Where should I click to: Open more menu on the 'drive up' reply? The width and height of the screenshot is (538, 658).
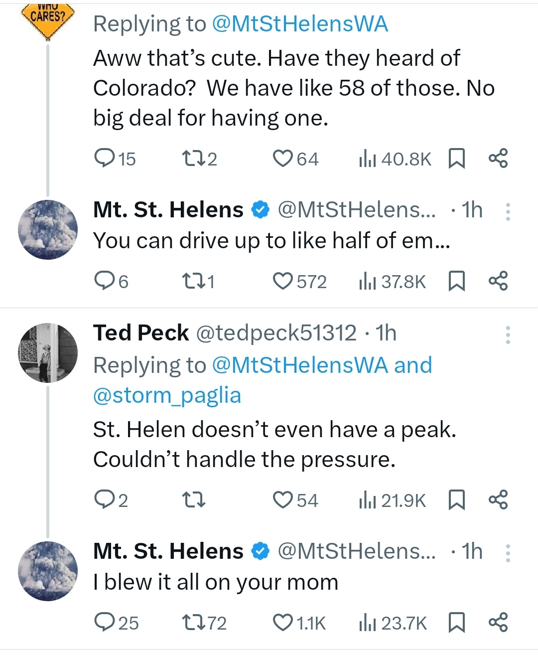(x=508, y=211)
